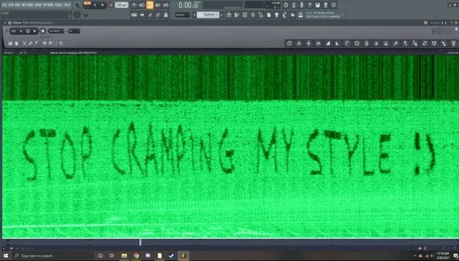
Task: Click the main record button
Action: point(111,5)
